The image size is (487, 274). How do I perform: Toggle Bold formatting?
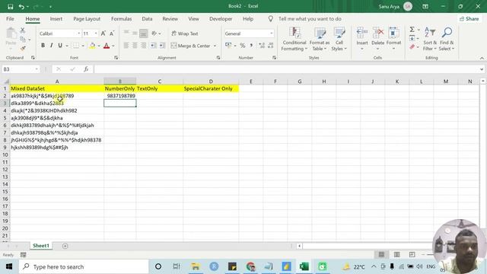43,46
